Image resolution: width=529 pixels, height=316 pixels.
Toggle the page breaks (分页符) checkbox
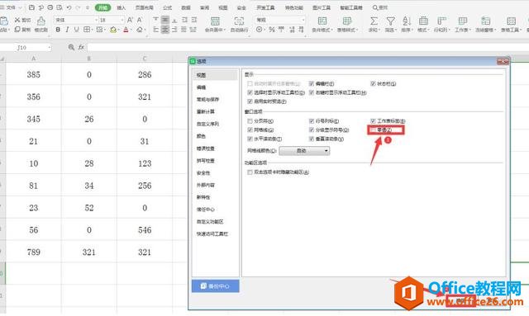pyautogui.click(x=250, y=121)
